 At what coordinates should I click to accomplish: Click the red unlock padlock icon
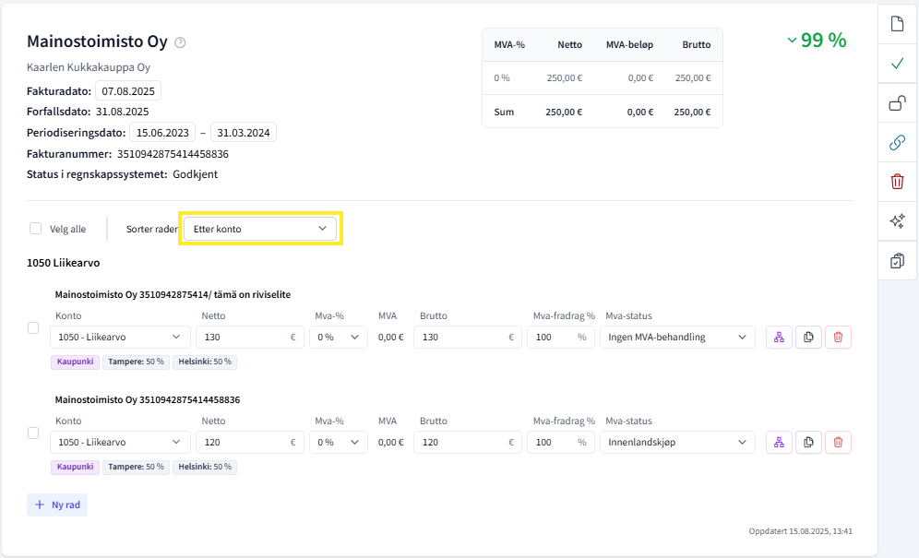tap(896, 103)
